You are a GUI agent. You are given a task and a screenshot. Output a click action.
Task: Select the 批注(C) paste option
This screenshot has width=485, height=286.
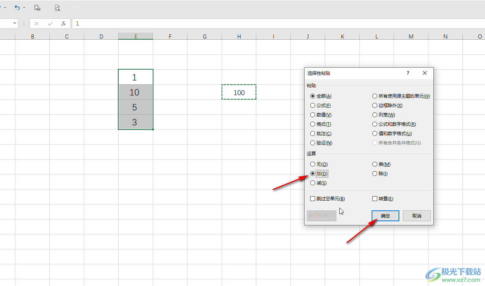(x=321, y=134)
